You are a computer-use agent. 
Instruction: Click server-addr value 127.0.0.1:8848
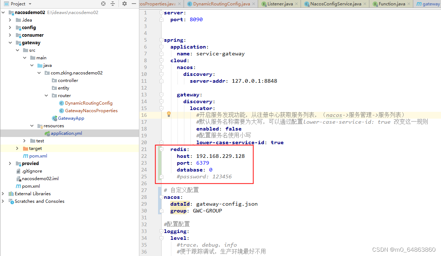click(255, 81)
